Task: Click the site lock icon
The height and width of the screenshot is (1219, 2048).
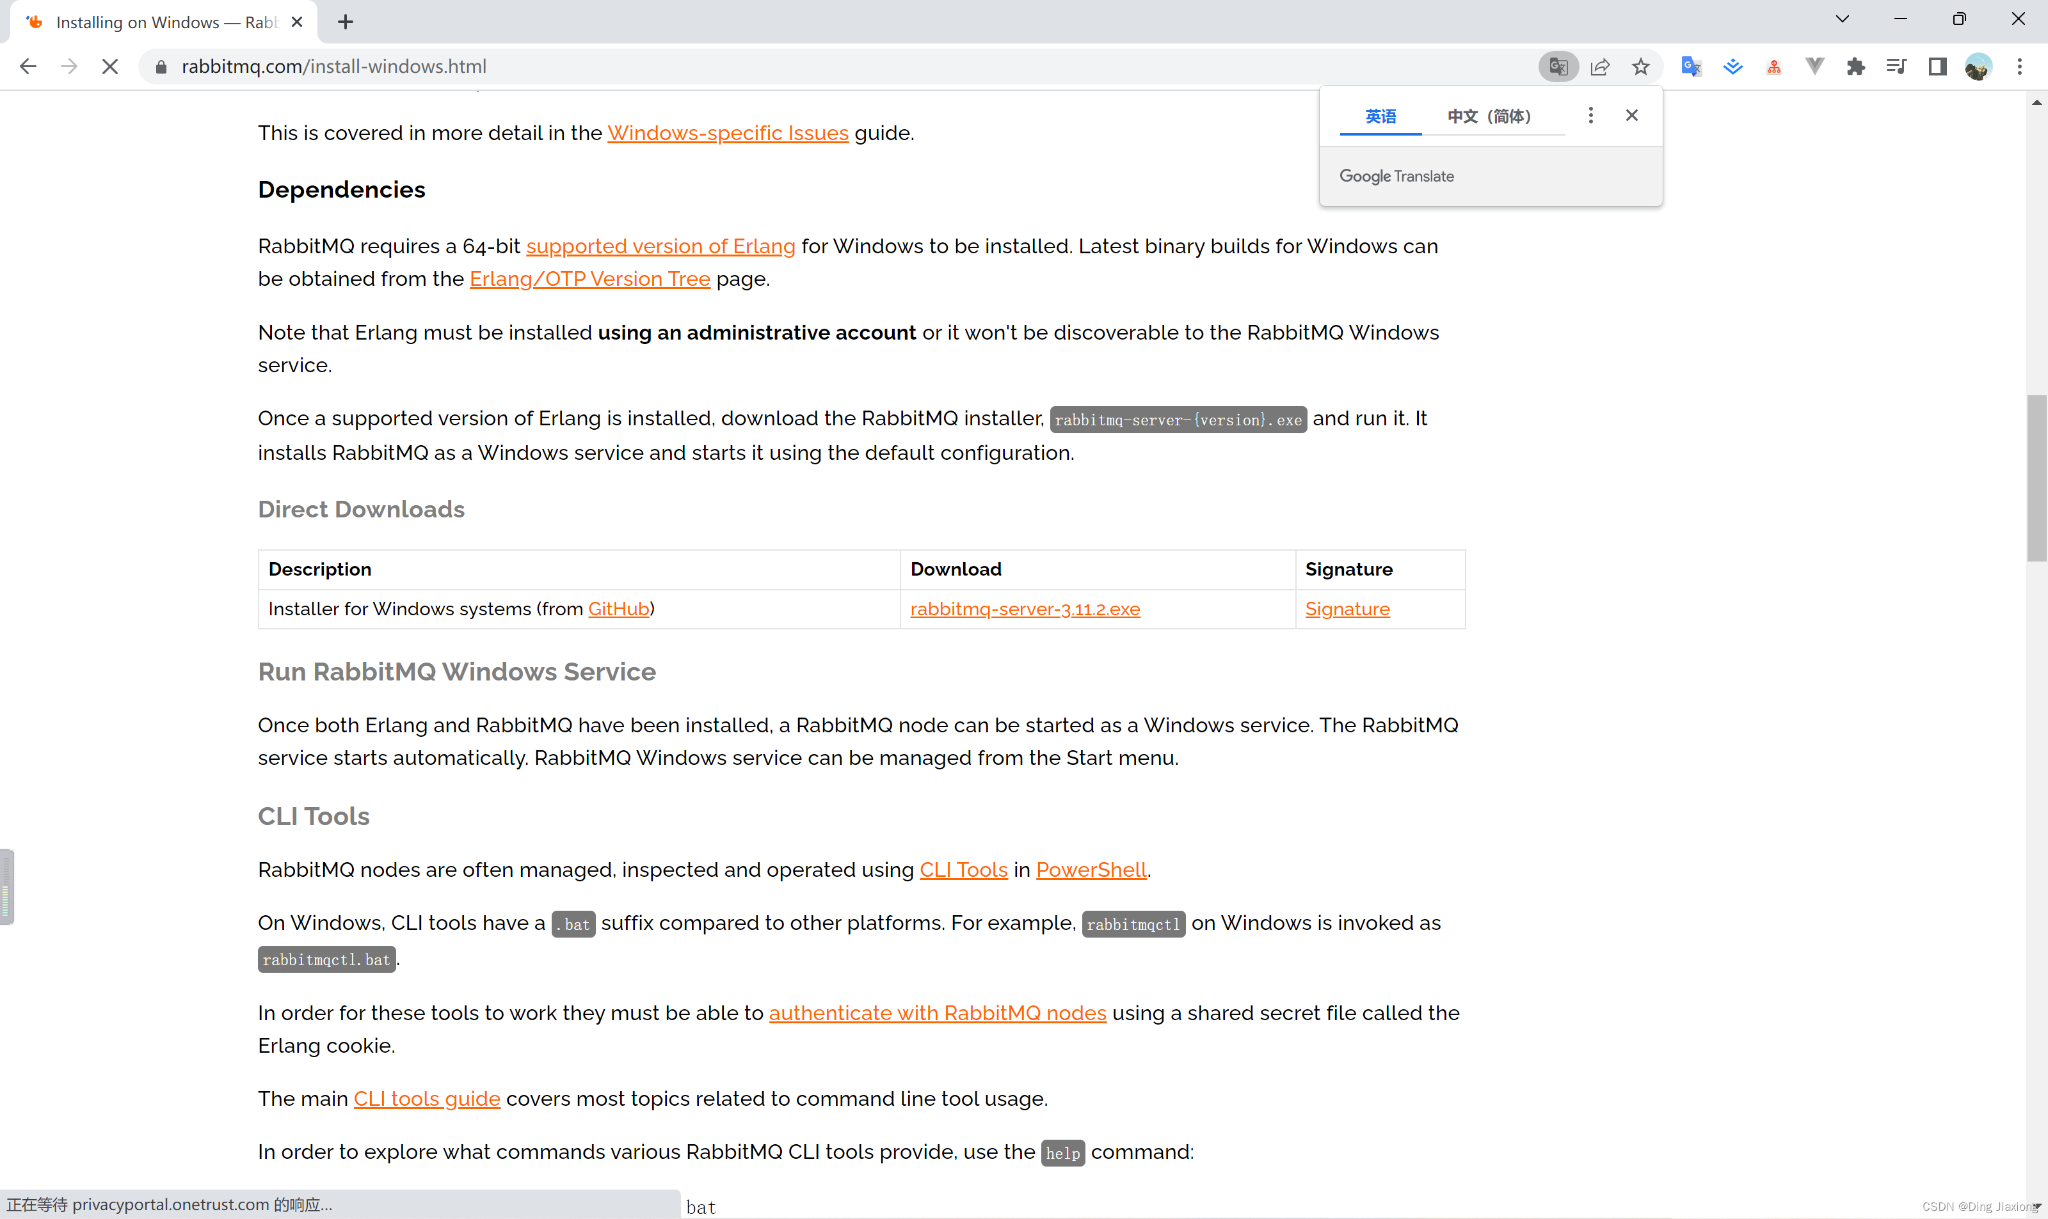Action: tap(161, 67)
